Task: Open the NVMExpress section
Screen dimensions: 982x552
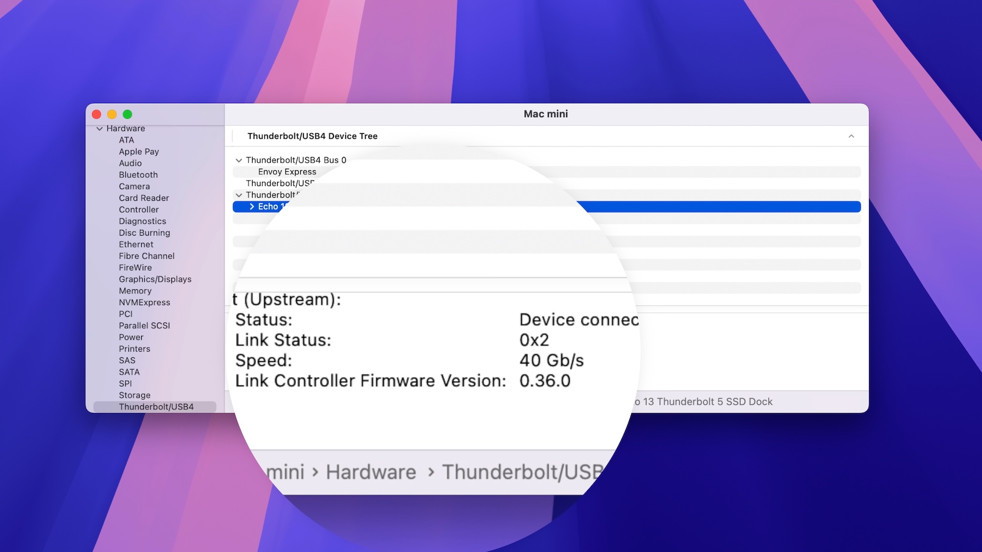Action: click(x=144, y=303)
